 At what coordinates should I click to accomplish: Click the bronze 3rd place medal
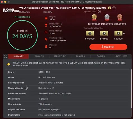(120, 18)
